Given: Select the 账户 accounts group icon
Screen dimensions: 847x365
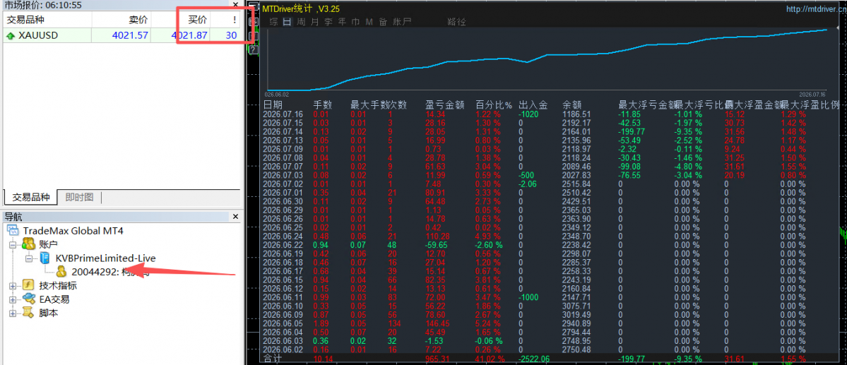Looking at the screenshot, I should 28,244.
